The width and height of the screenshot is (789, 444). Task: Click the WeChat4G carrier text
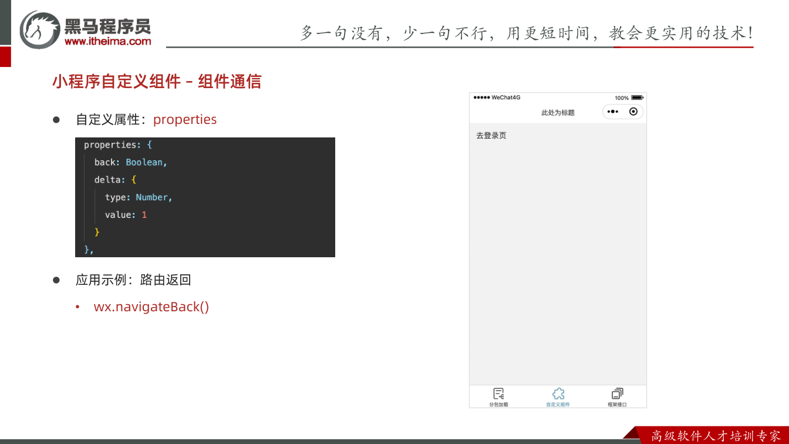(x=505, y=97)
